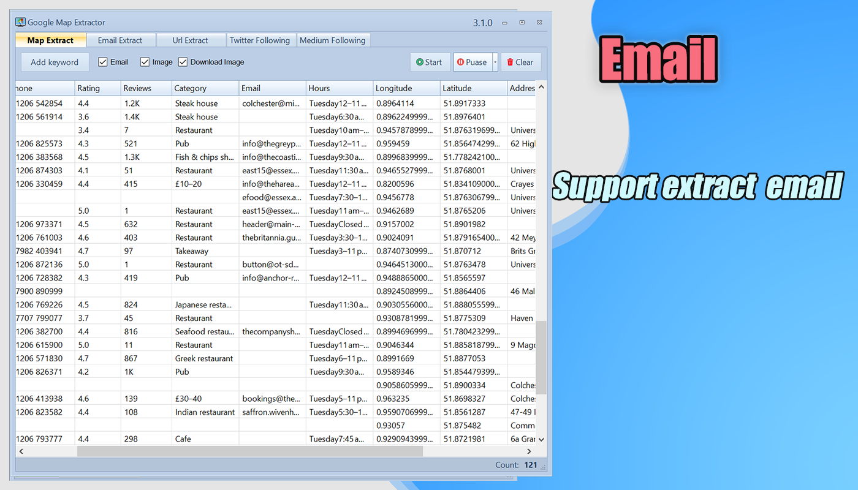Close the Google Map Extractor window
The width and height of the screenshot is (858, 490).
tap(539, 23)
